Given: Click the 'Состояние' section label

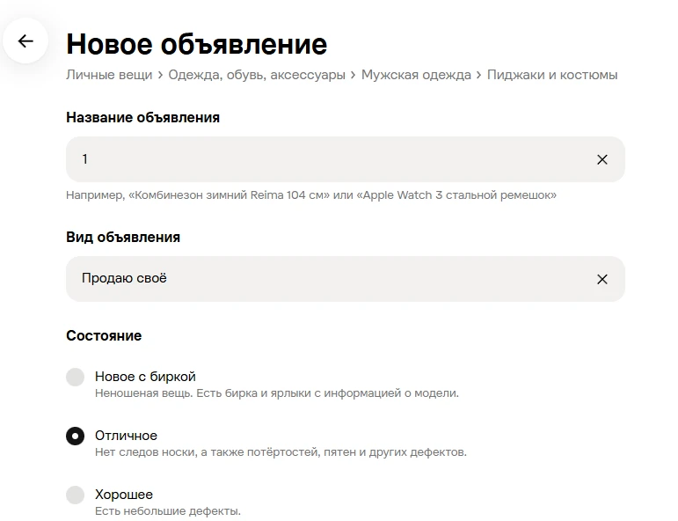Looking at the screenshot, I should point(104,336).
